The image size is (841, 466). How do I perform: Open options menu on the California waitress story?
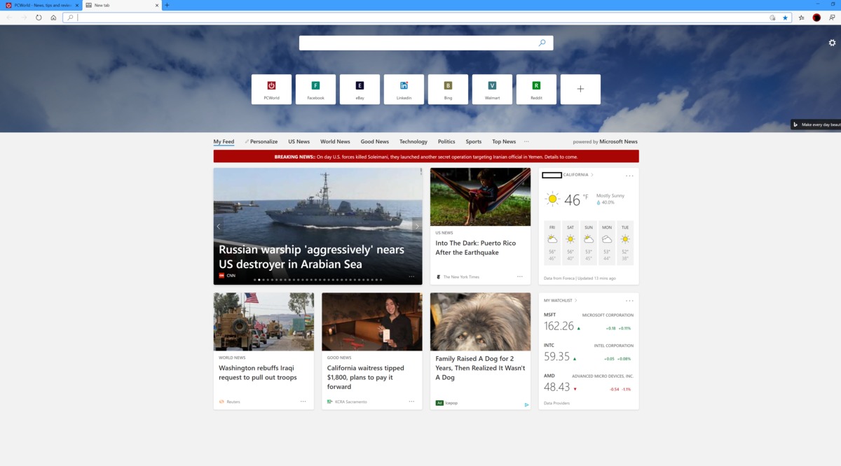coord(411,402)
